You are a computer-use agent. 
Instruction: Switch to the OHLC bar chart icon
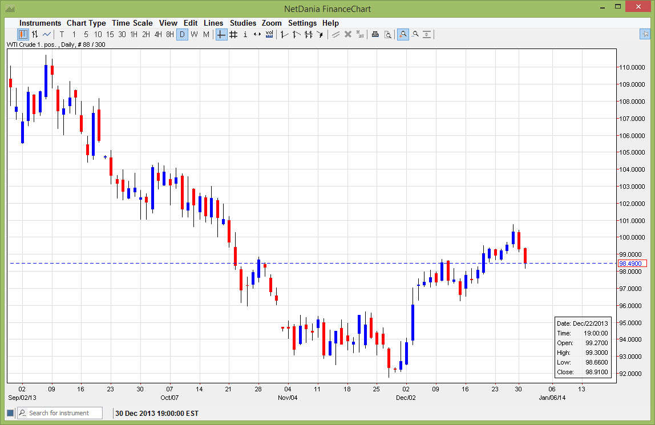35,34
